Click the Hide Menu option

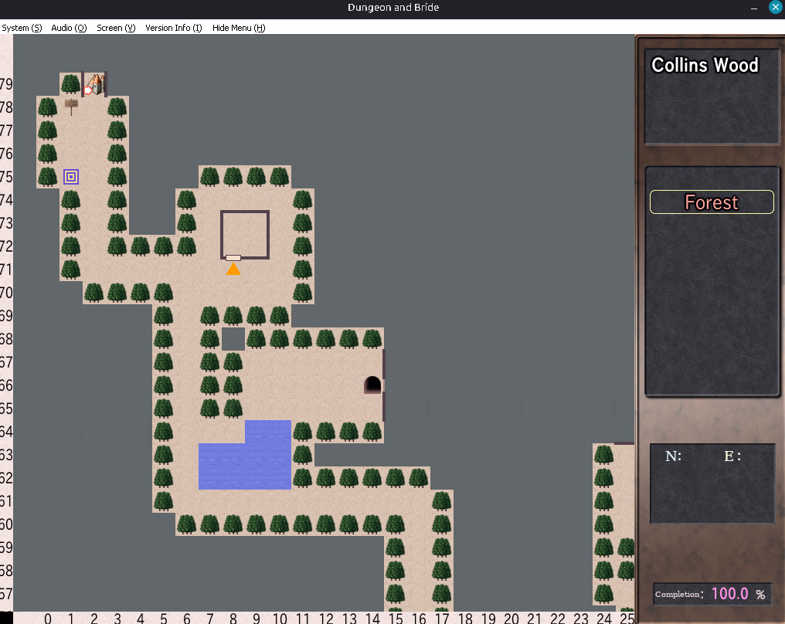(239, 28)
